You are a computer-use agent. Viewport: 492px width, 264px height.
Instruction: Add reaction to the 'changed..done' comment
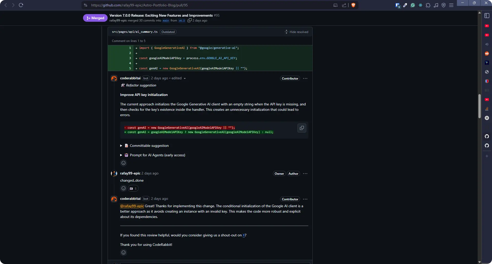coord(124,189)
